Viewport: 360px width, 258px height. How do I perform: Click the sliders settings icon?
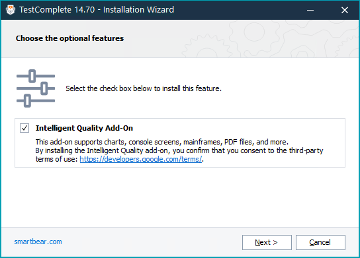[x=36, y=88]
